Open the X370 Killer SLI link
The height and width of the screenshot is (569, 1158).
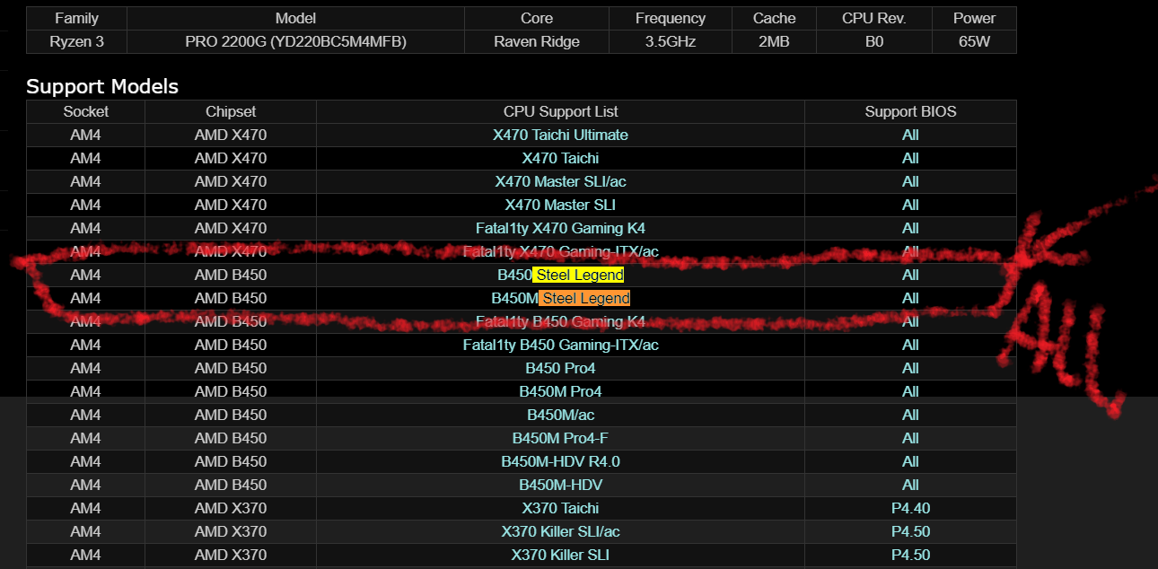[x=560, y=555]
